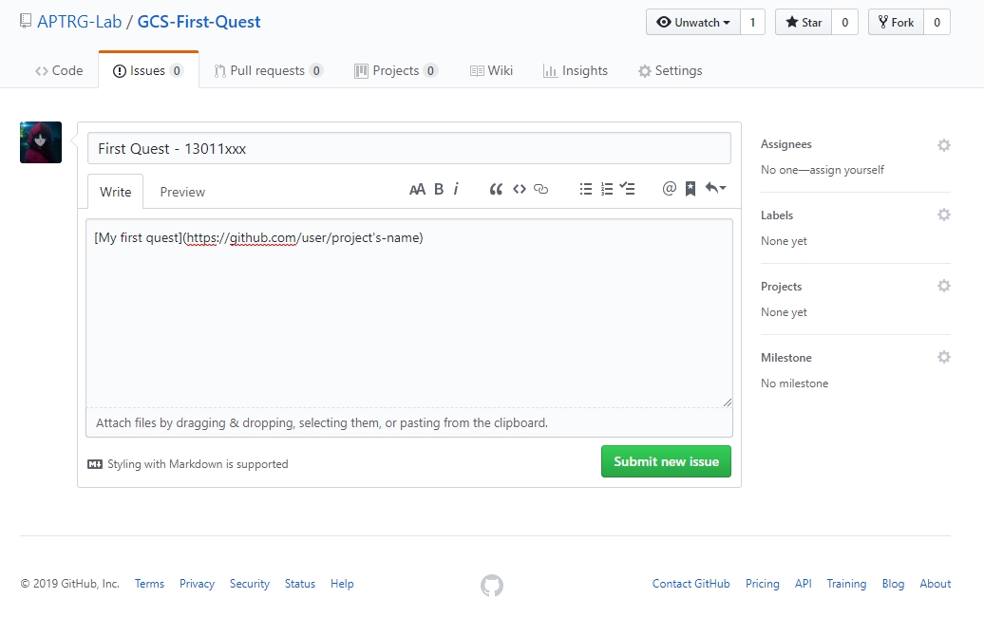
Task: Open the Assignees gear menu
Action: point(944,145)
